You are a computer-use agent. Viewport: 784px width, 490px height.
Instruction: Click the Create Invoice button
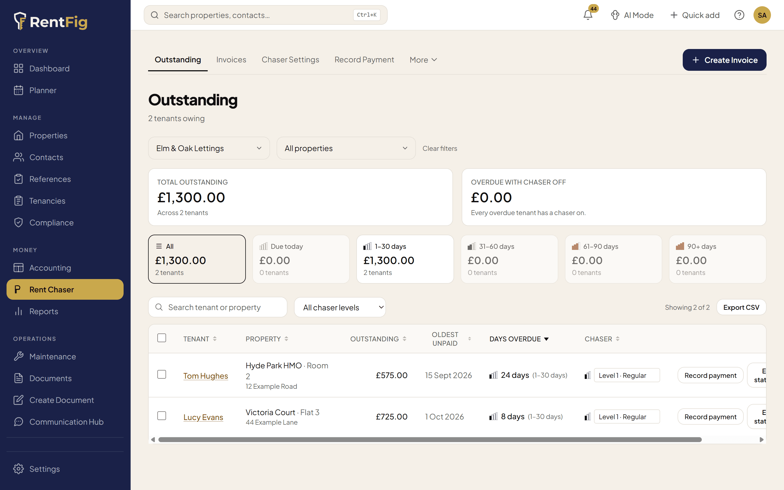[724, 60]
